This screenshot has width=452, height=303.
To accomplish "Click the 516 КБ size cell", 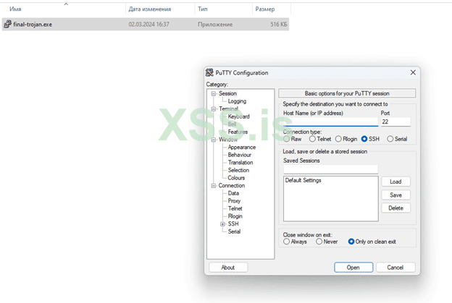I will click(x=278, y=25).
